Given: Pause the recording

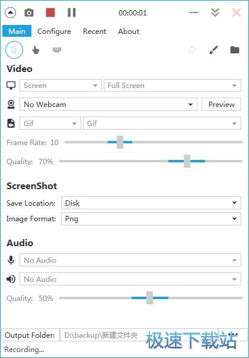Looking at the screenshot, I should pyautogui.click(x=72, y=12).
